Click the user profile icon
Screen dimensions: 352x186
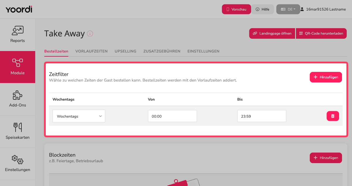click(302, 9)
